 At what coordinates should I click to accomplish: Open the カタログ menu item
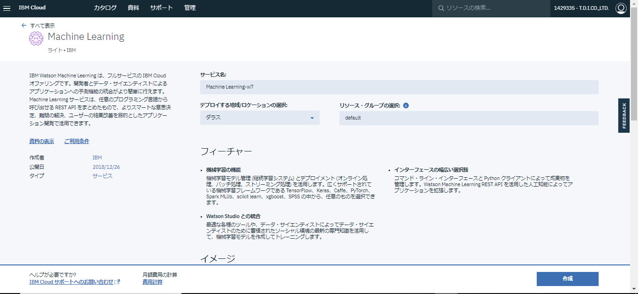click(105, 8)
